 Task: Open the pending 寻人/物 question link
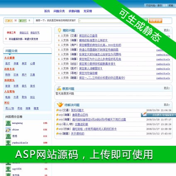tap(82, 124)
